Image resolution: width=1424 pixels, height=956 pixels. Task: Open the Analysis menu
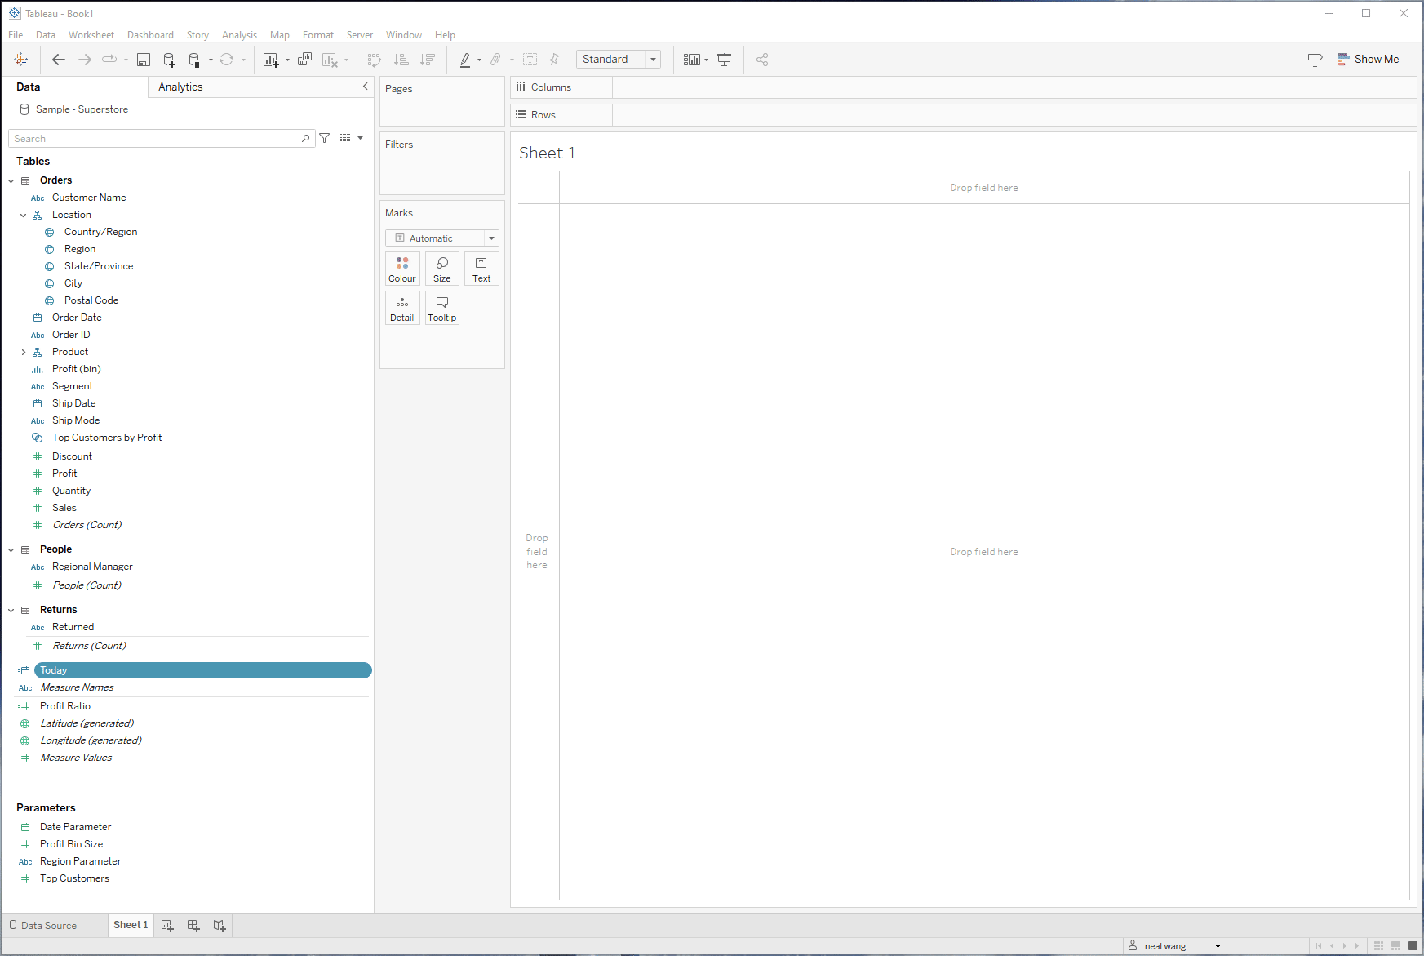239,35
